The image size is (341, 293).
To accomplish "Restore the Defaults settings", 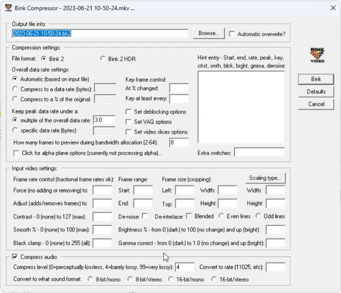I will coord(316,92).
